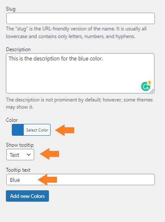165x222 pixels.
Task: Click the slug help text paragraph
Action: [x=76, y=33]
